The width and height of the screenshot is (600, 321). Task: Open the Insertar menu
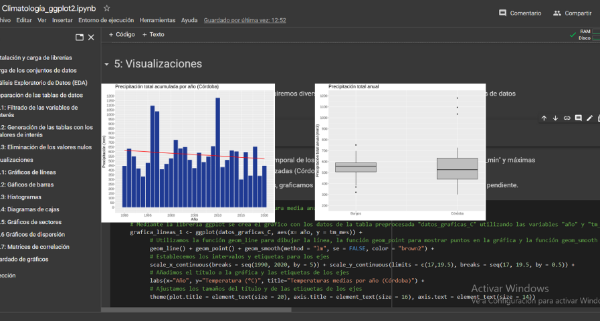click(62, 20)
